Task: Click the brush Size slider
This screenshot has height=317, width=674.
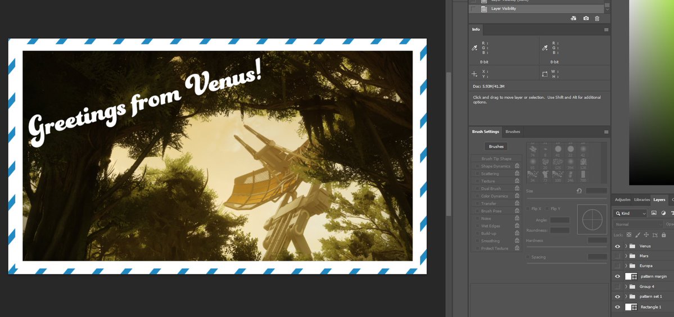Action: point(567,198)
